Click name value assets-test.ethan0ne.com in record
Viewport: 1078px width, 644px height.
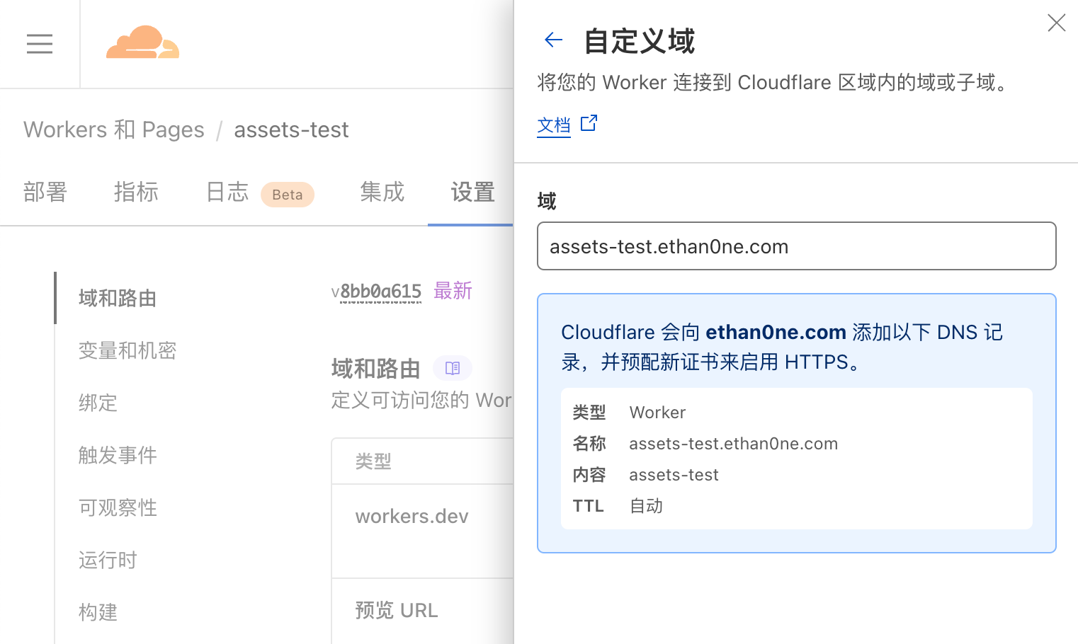click(x=733, y=444)
